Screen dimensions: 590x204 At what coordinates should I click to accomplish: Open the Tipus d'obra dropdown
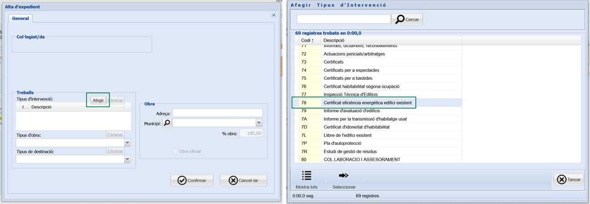(x=128, y=143)
